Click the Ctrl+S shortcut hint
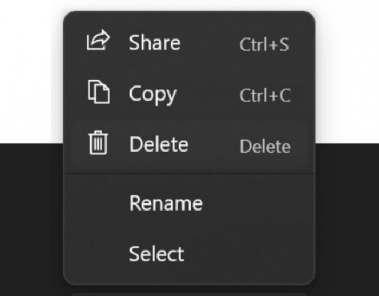379x296 pixels. click(x=264, y=44)
